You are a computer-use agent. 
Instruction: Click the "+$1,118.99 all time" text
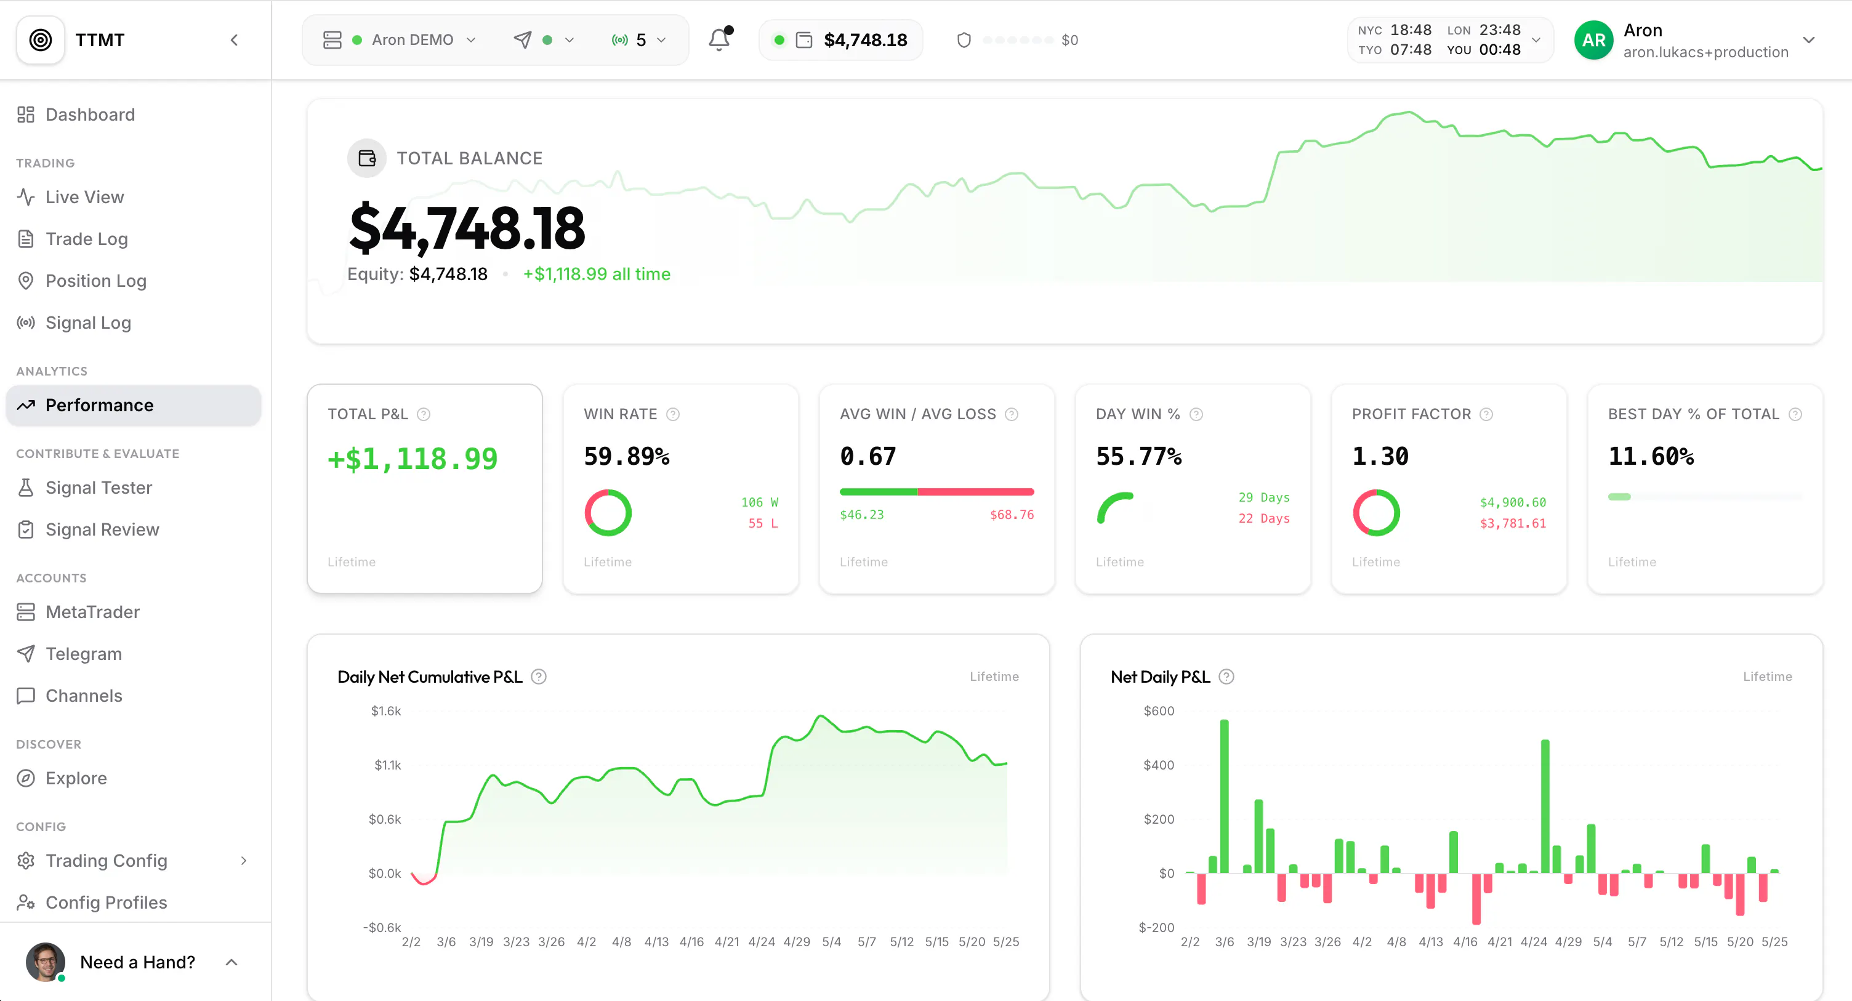(x=596, y=274)
